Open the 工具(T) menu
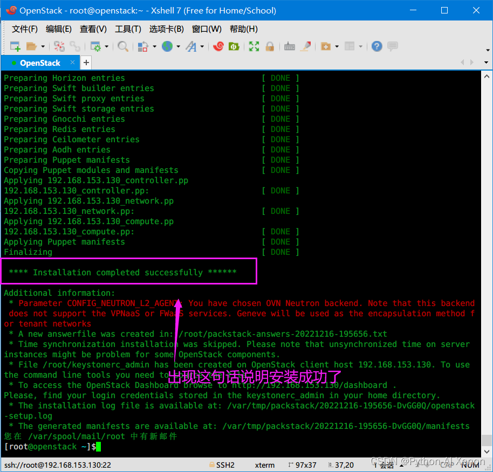493x472 pixels. (x=128, y=29)
